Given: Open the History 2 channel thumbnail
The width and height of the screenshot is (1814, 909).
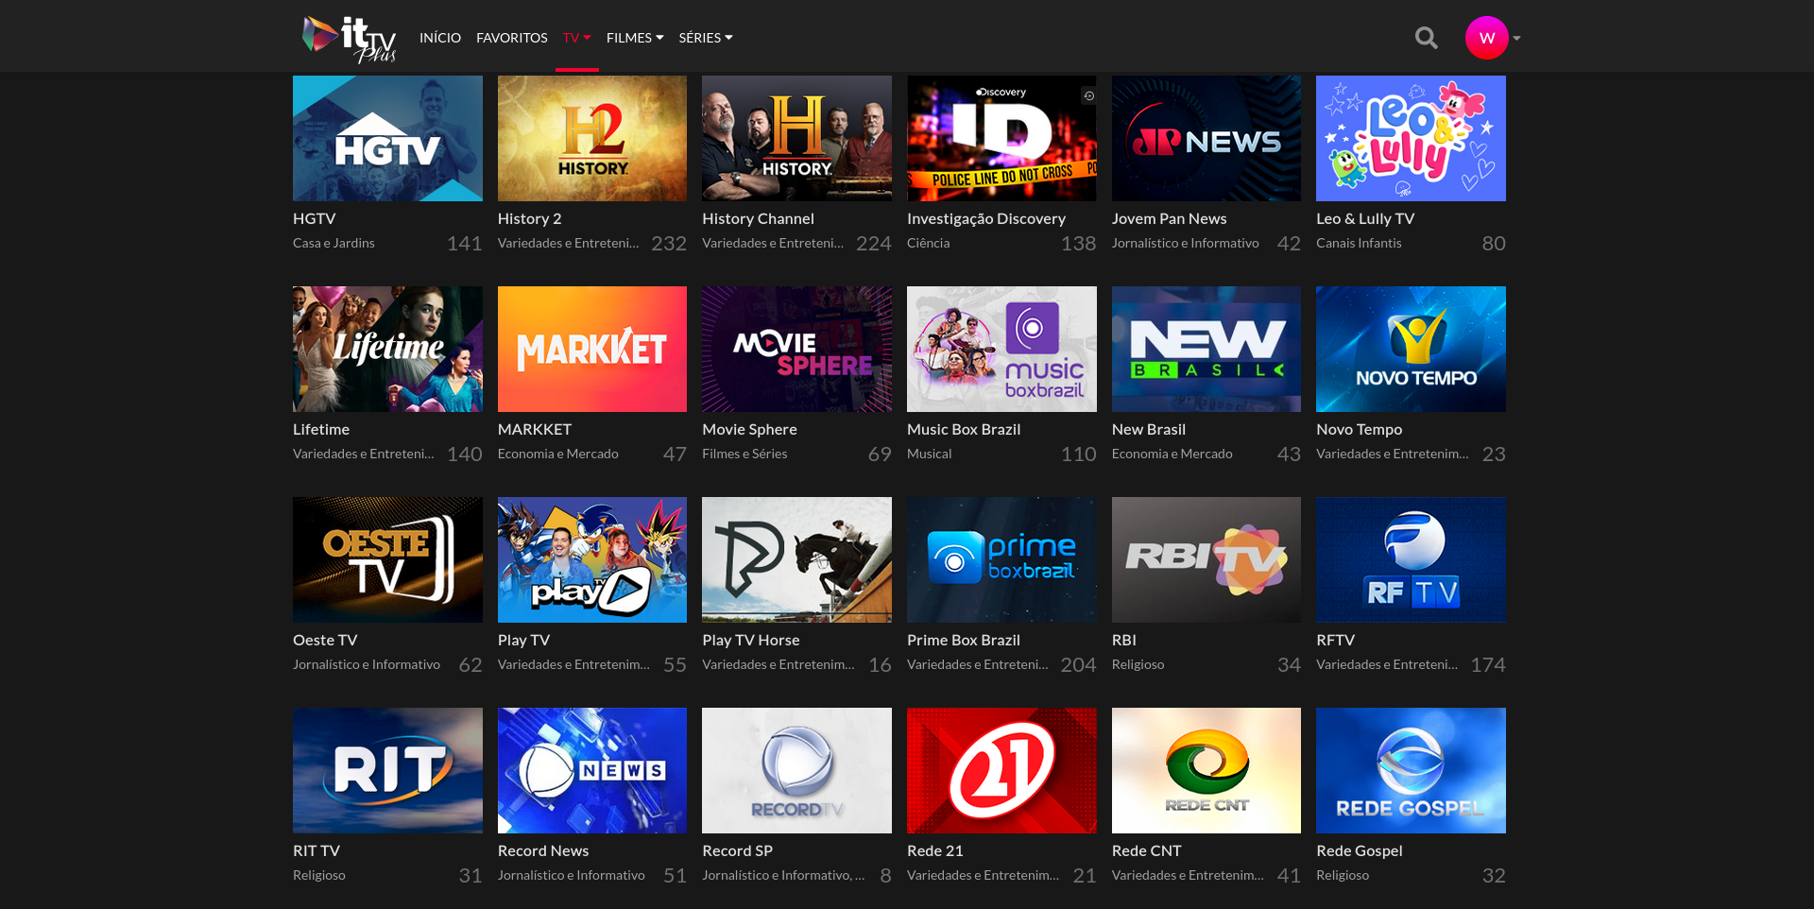Looking at the screenshot, I should click(x=592, y=138).
